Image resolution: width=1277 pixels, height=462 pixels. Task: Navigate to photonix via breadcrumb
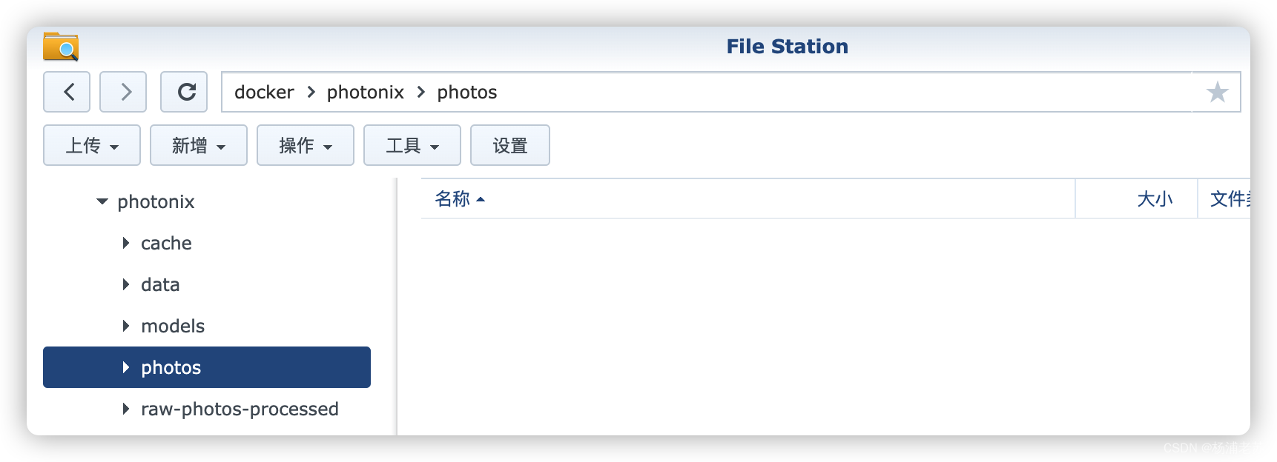click(x=366, y=92)
